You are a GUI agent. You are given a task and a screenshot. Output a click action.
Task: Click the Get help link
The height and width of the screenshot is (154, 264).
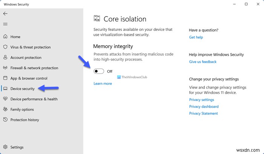196,37
